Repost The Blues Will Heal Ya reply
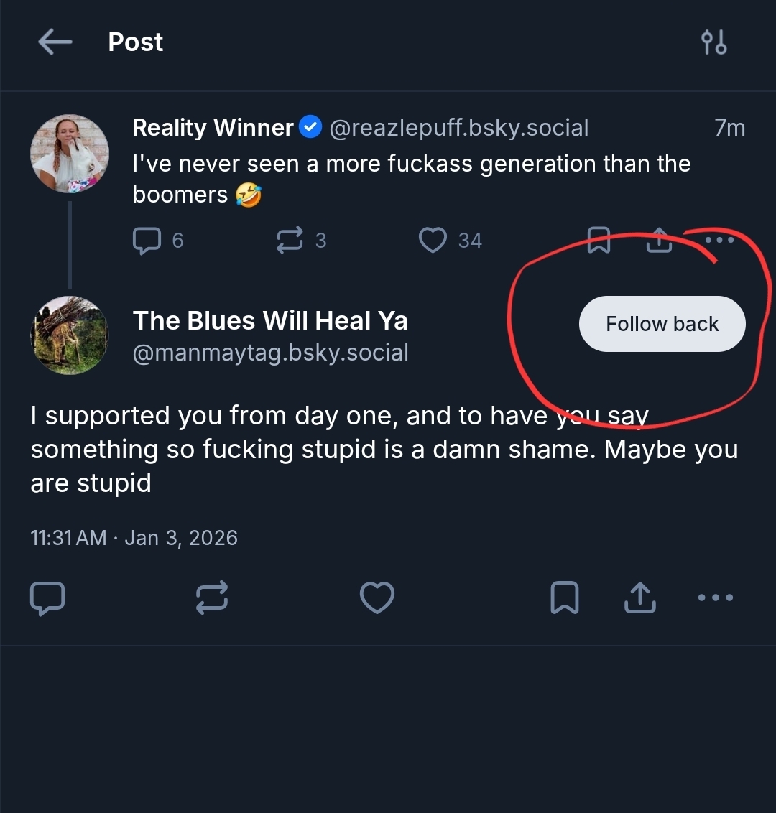Viewport: 776px width, 813px height. click(x=212, y=598)
